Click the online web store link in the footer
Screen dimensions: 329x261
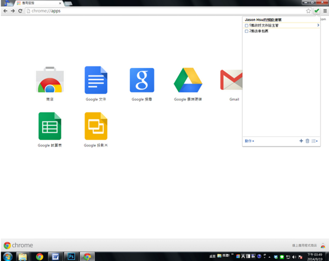point(304,245)
